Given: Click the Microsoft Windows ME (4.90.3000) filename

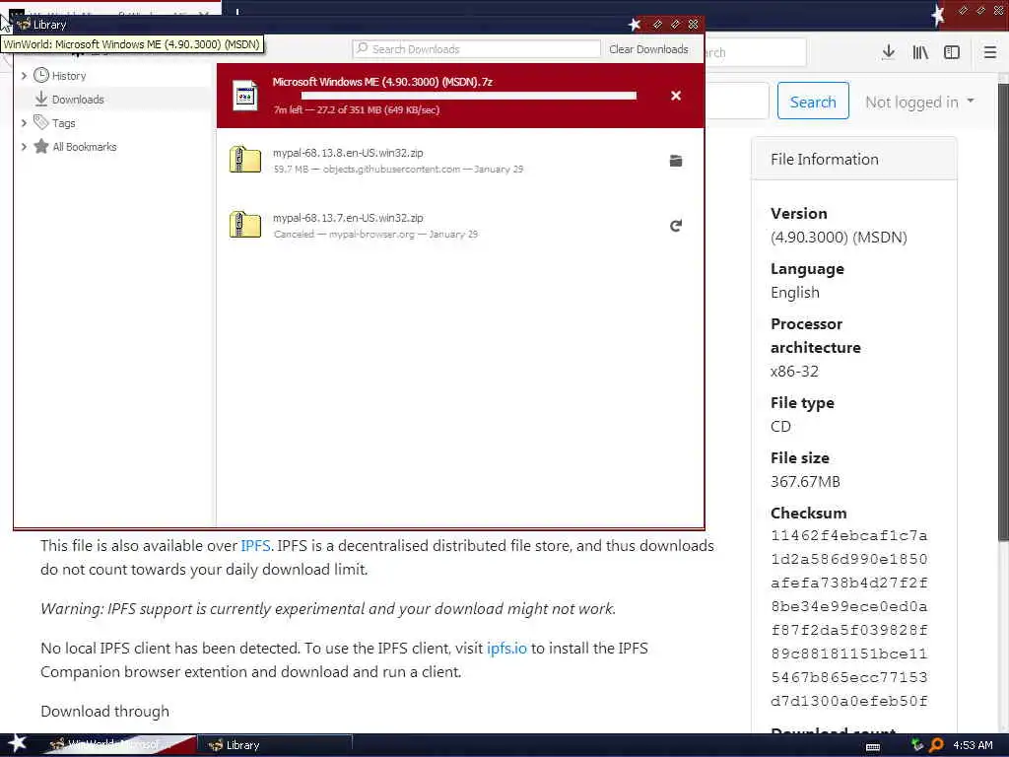Looking at the screenshot, I should tap(382, 82).
